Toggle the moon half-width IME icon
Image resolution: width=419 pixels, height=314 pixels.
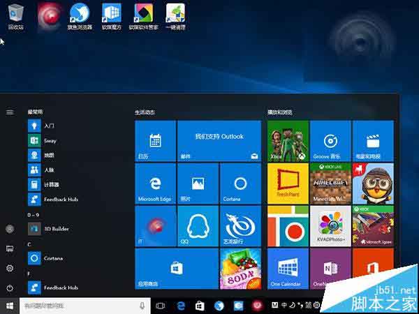[x=293, y=305]
